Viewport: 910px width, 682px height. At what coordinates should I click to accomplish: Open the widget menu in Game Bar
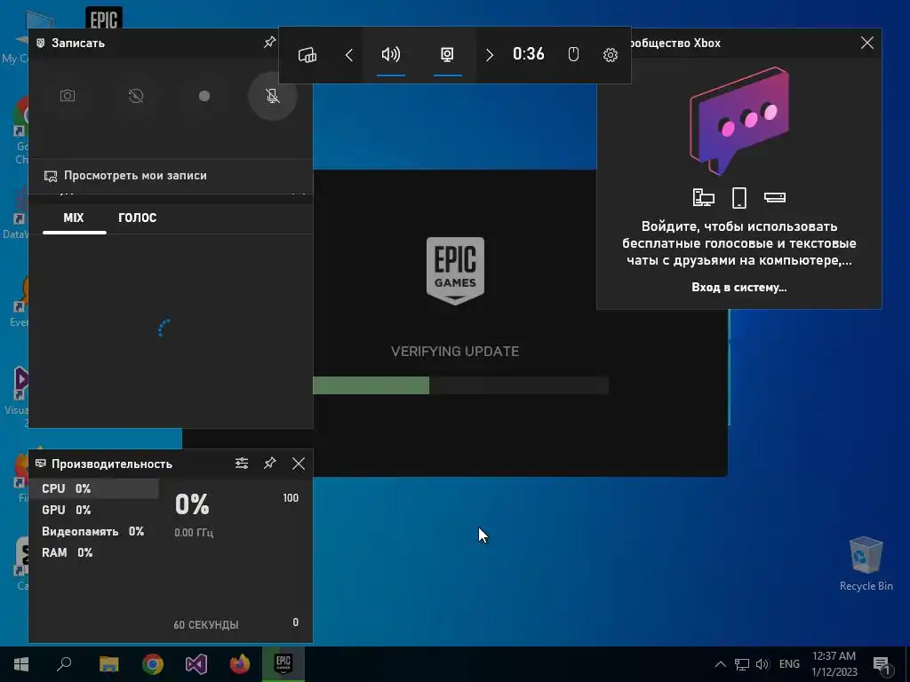tap(307, 55)
